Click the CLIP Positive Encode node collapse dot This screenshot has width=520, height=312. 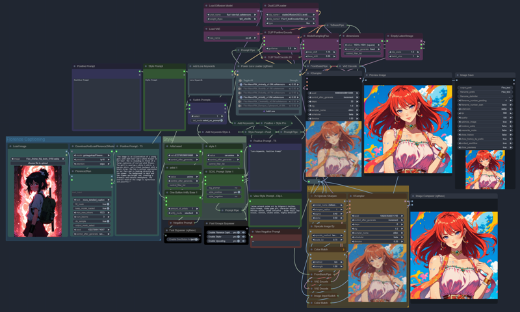tap(265, 32)
